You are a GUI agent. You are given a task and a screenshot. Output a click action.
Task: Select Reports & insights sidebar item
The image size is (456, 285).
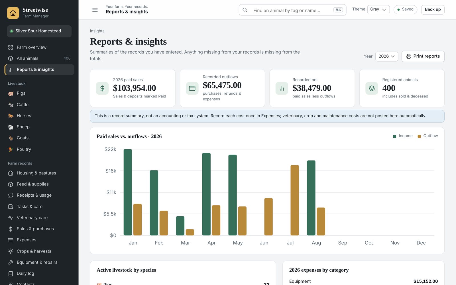coord(39,70)
